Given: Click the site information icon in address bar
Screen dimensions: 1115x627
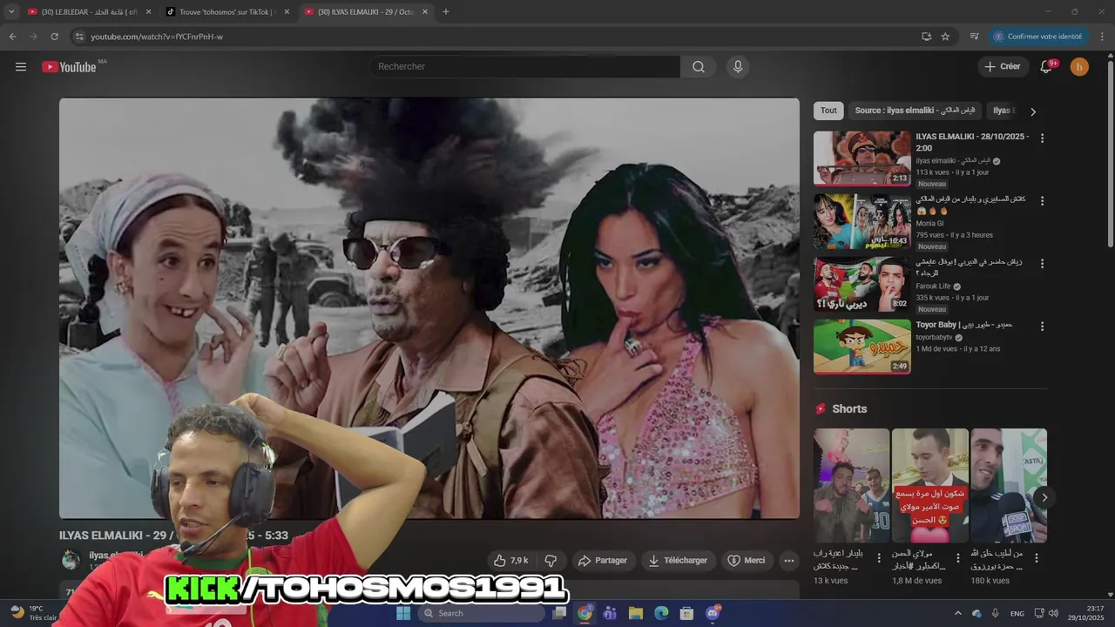Looking at the screenshot, I should (x=78, y=37).
